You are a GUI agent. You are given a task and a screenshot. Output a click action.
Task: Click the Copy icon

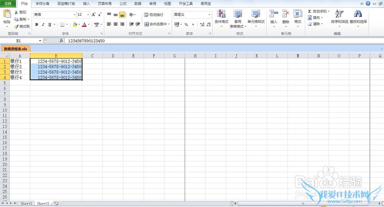click(16, 19)
